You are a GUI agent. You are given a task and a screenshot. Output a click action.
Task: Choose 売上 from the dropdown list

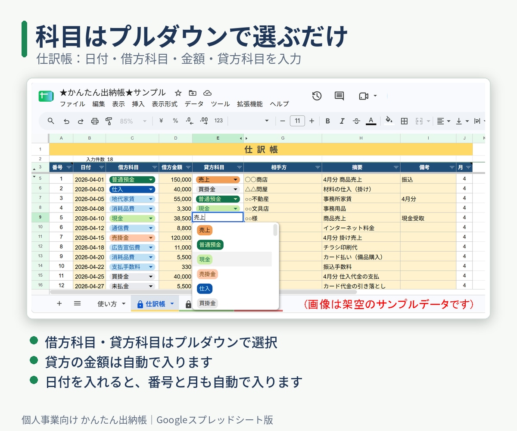[x=205, y=230]
